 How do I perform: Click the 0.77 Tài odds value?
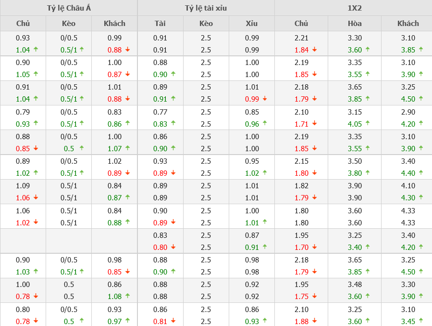tap(160, 112)
